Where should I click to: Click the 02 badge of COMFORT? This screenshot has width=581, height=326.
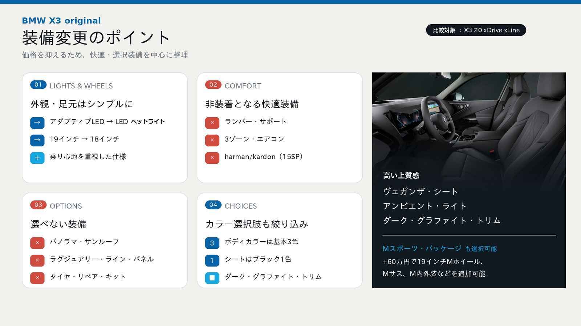pos(213,85)
